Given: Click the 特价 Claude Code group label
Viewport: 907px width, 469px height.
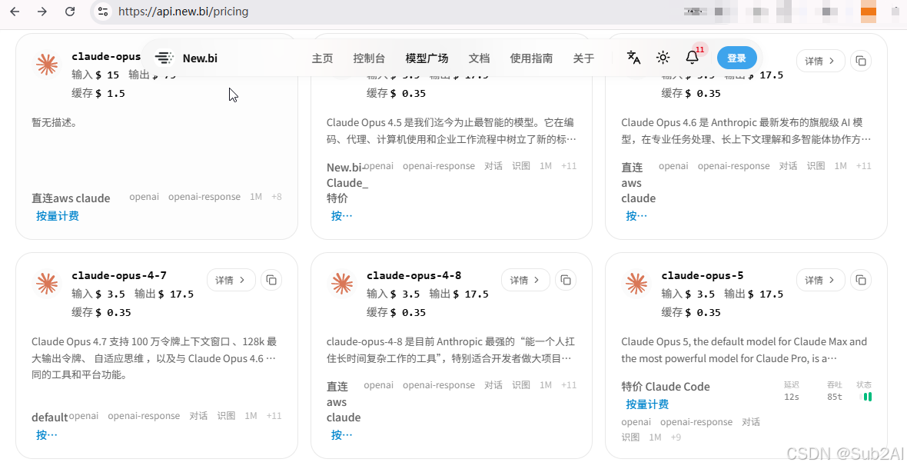Looking at the screenshot, I should [665, 387].
